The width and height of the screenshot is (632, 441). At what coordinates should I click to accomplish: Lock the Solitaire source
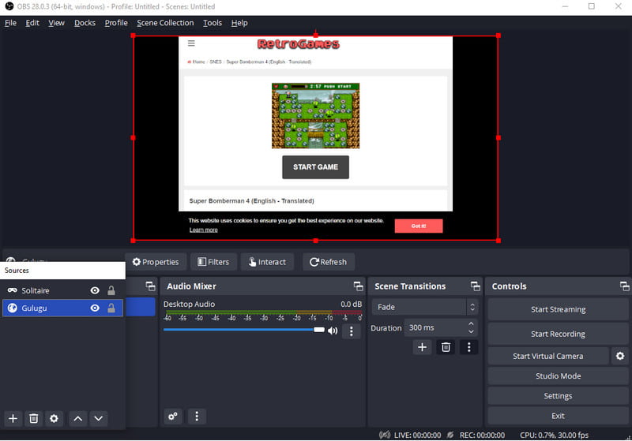point(111,290)
